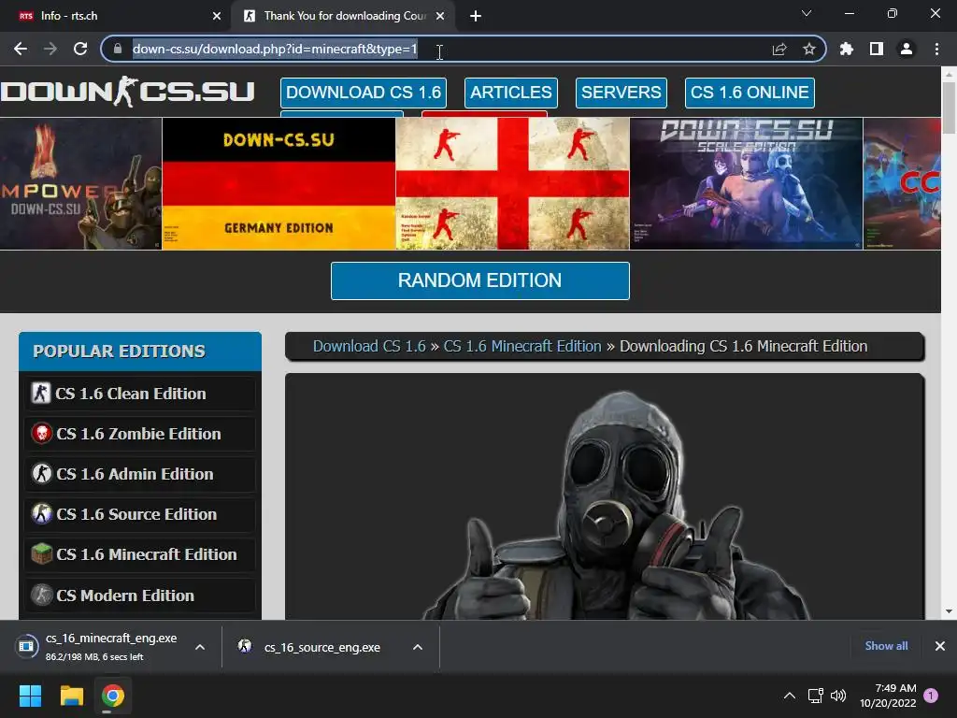Open the clock and date panel
This screenshot has width=957, height=718.
[x=888, y=696]
